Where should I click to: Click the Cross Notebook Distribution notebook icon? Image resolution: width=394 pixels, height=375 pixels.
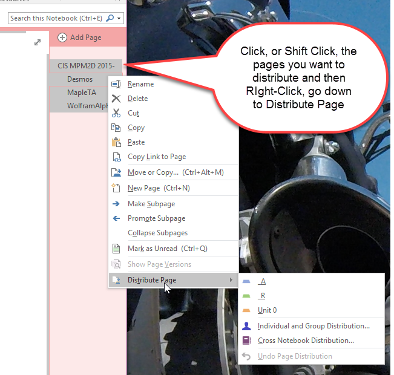tap(246, 341)
